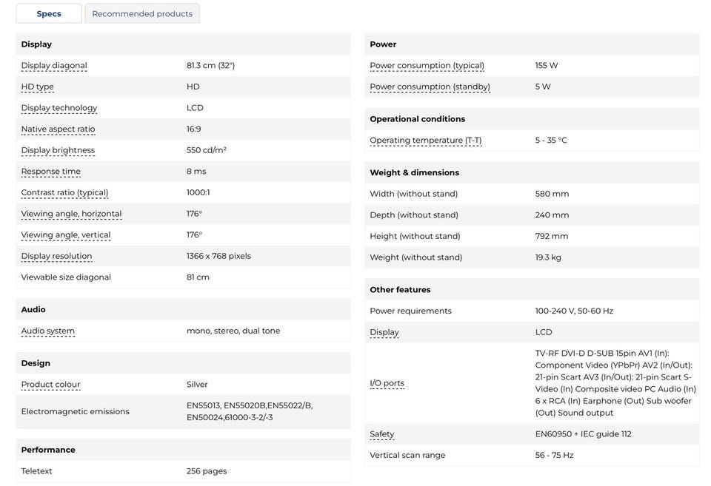Switch to the Recommended products tab

click(141, 13)
